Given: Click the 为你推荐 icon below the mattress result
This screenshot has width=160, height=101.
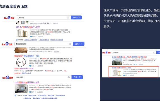Looking at the screenshot, I should tap(15, 95).
